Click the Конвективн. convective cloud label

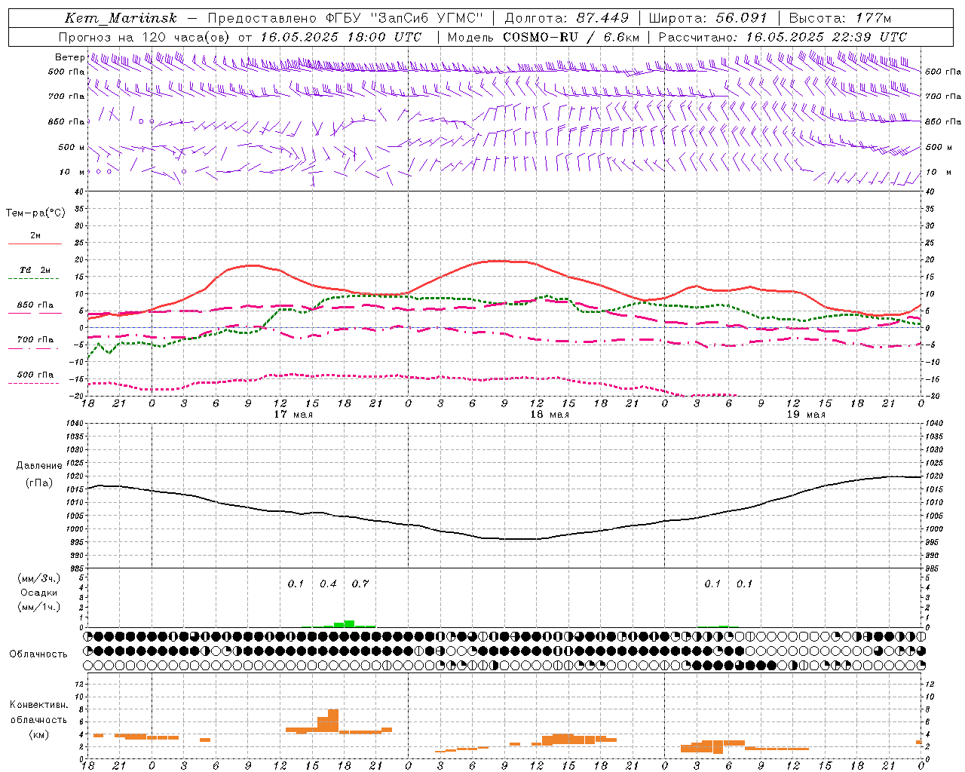(38, 705)
